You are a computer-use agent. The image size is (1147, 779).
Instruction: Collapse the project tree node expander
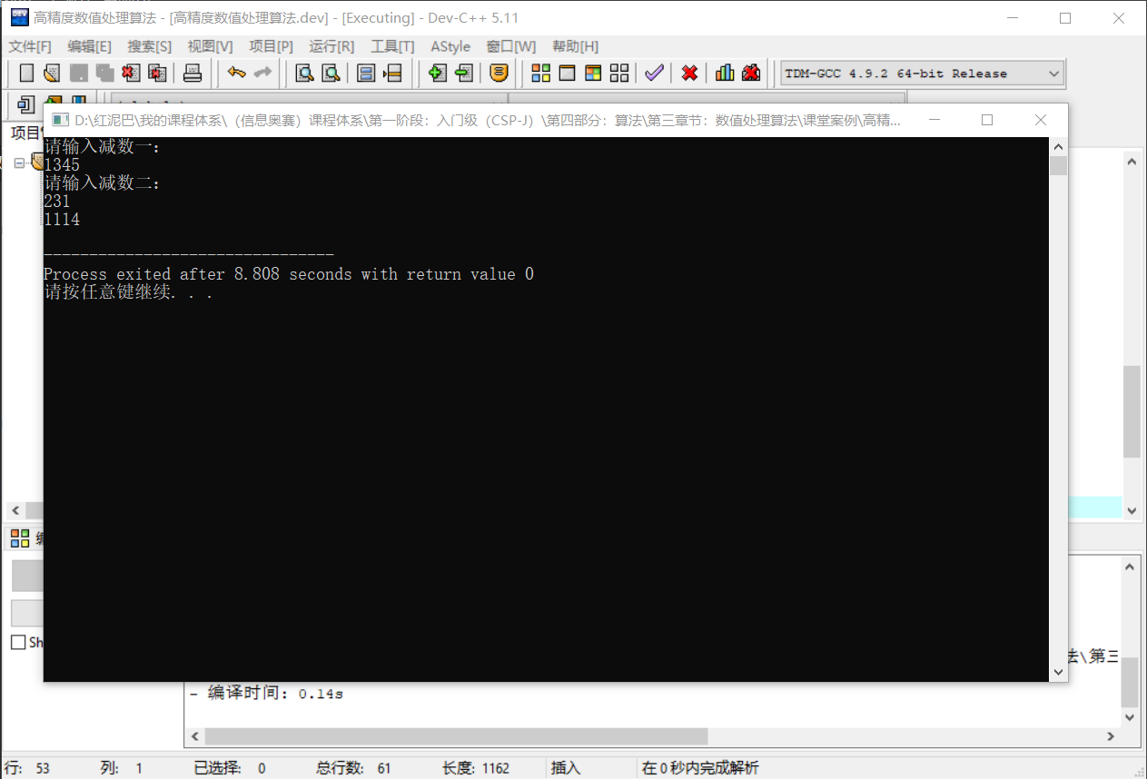click(19, 163)
